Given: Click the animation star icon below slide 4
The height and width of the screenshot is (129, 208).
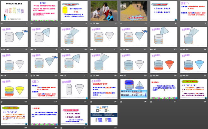Looking at the screenshot, I should pos(91,24).
